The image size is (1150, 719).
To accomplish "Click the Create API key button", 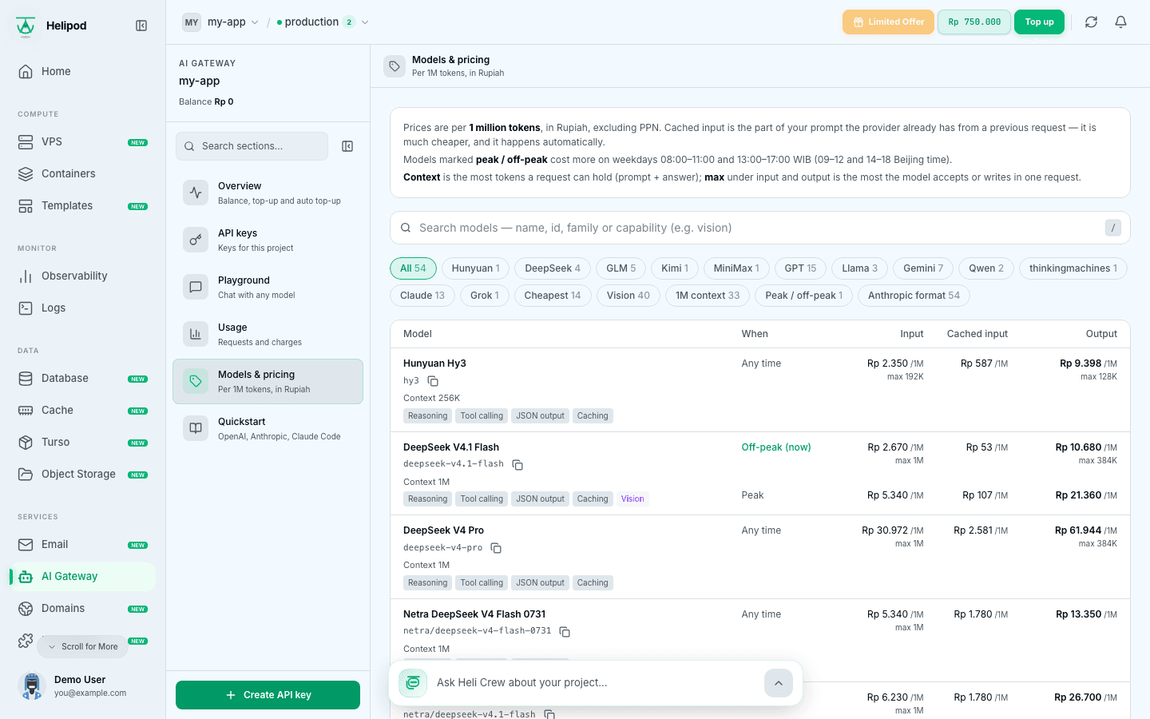I will 268,695.
